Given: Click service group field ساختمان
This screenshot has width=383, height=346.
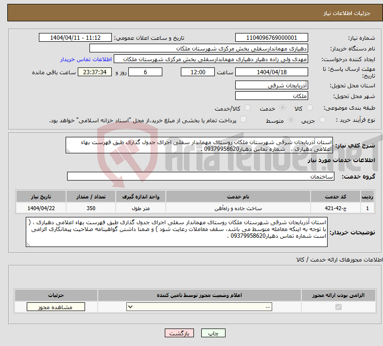Looking at the screenshot, I should pyautogui.click(x=201, y=176).
